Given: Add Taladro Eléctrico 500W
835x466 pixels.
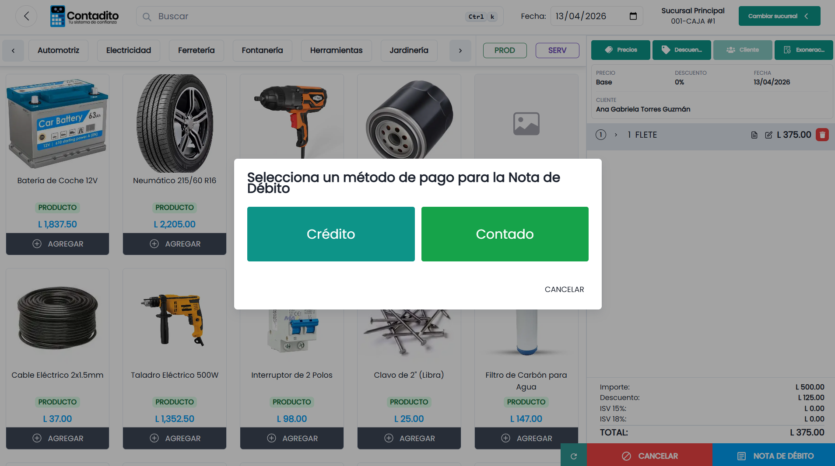Looking at the screenshot, I should click(x=175, y=438).
